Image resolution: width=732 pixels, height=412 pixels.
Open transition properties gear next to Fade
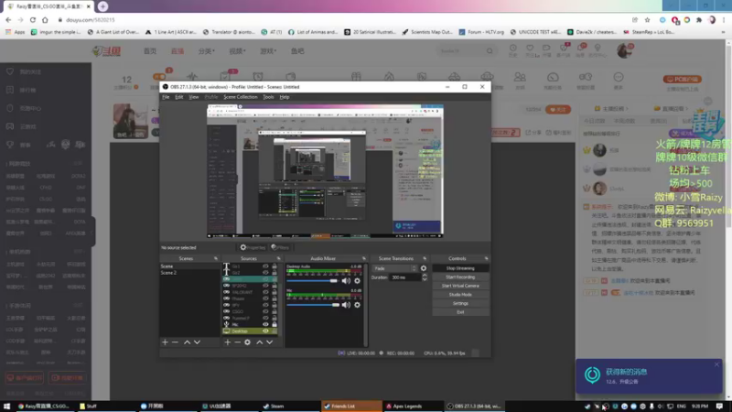pos(424,268)
